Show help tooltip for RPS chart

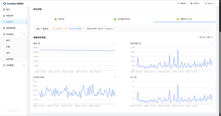tap(135, 77)
